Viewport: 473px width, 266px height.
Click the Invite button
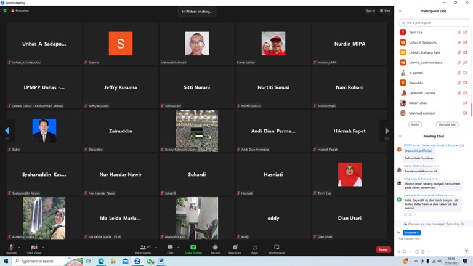415,124
